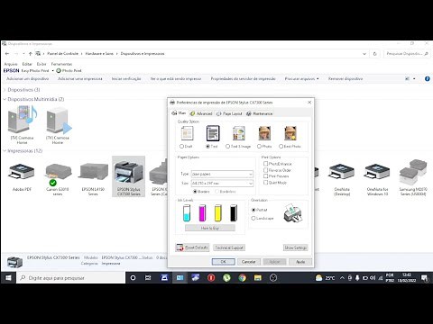Image resolution: width=433 pixels, height=324 pixels.
Task: Click the Reset Defaults button
Action: (x=192, y=247)
